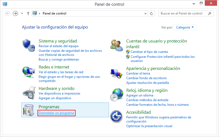Open Hardware y sonido category

point(56,88)
